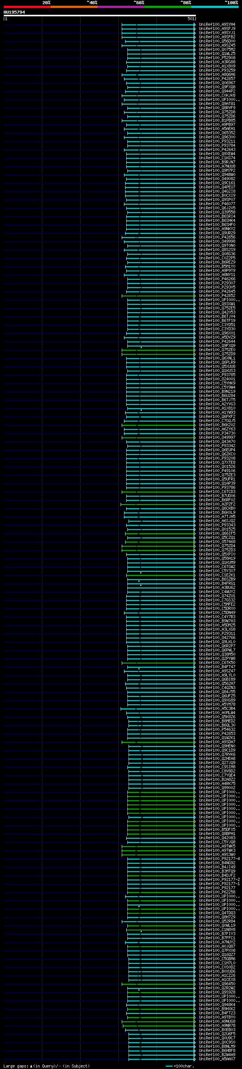Select the UniRef100_Q9LKL0 label

click(x=217, y=642)
